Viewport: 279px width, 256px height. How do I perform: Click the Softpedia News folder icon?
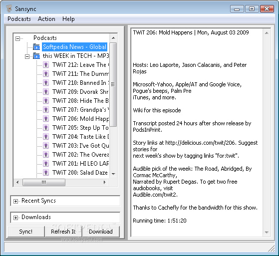[36, 47]
